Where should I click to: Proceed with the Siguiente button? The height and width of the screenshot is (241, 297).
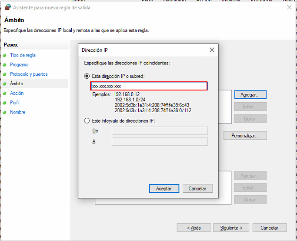(231, 228)
